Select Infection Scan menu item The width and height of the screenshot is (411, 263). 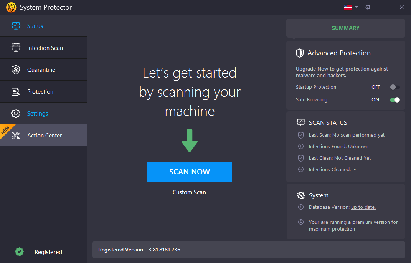pyautogui.click(x=45, y=48)
